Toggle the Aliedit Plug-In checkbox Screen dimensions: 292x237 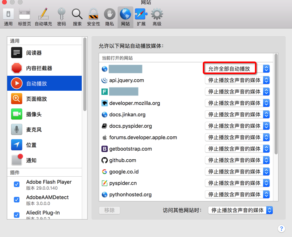[17, 215]
